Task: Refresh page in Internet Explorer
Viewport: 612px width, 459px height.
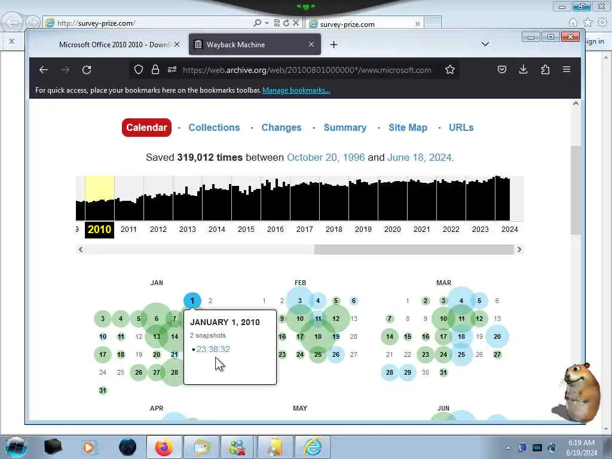Action: tap(286, 23)
